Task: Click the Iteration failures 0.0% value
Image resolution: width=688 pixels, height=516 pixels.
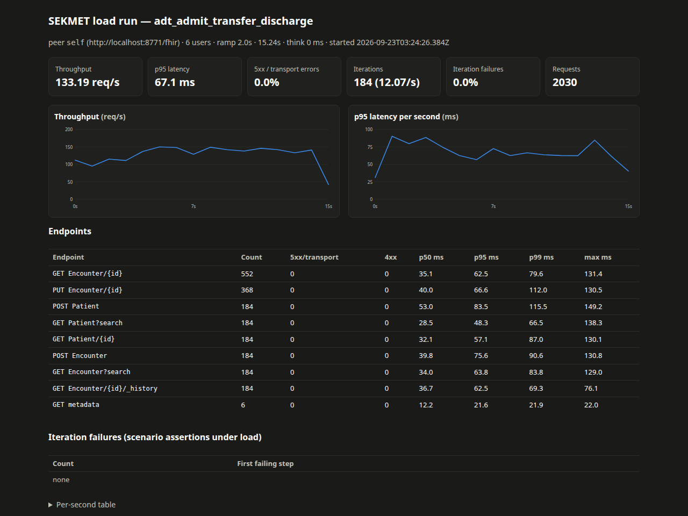Action: coord(465,83)
